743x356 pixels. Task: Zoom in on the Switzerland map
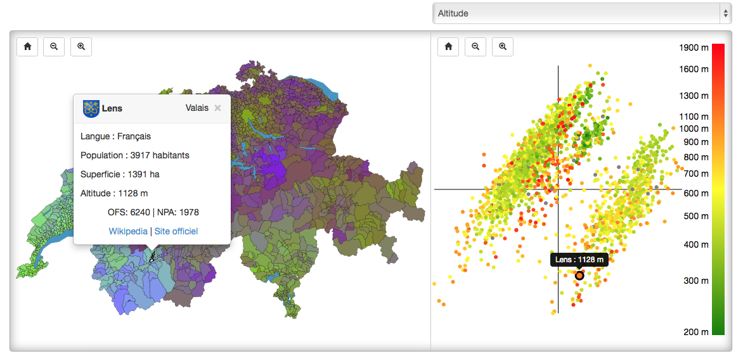pyautogui.click(x=81, y=46)
